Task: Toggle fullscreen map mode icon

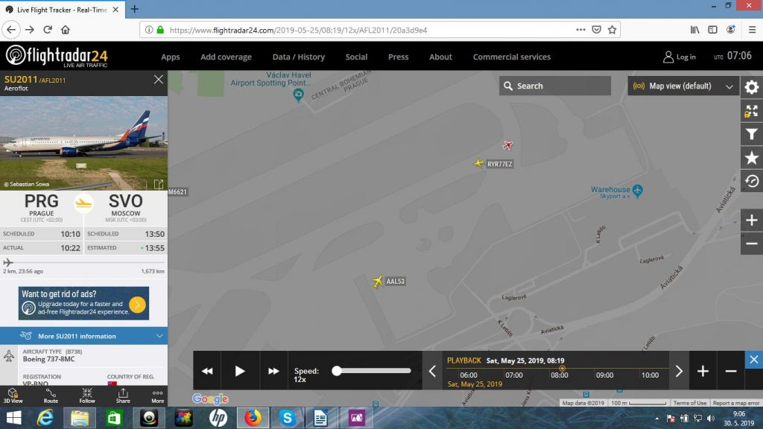Action: 751,111
